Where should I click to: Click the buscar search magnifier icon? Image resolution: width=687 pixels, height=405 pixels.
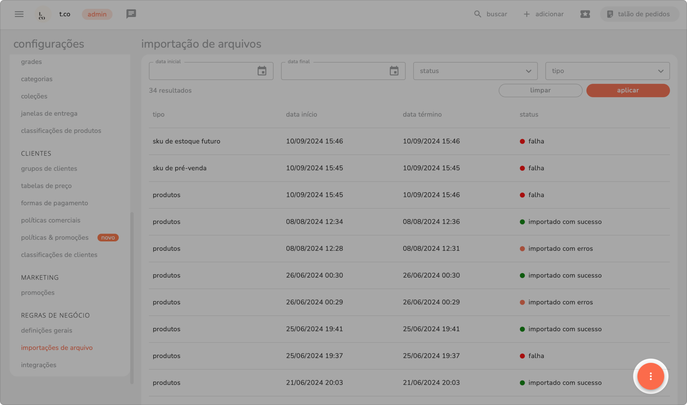pyautogui.click(x=477, y=14)
